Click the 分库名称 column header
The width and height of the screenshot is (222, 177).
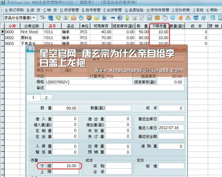(x=32, y=26)
